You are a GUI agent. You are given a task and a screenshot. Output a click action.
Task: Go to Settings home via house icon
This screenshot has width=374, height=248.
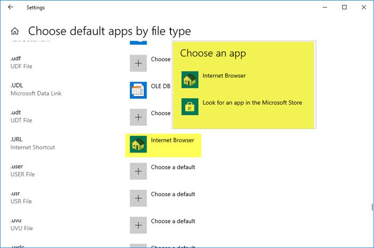tap(15, 31)
